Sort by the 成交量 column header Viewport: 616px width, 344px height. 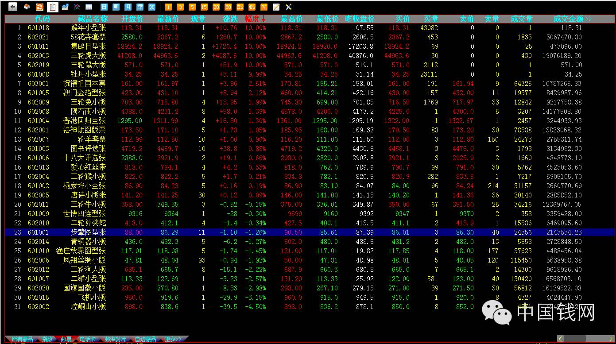pos(521,19)
